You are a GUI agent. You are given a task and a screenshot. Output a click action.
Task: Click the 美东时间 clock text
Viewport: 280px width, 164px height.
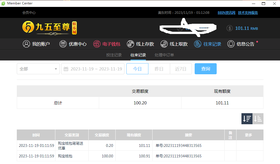tap(184, 13)
